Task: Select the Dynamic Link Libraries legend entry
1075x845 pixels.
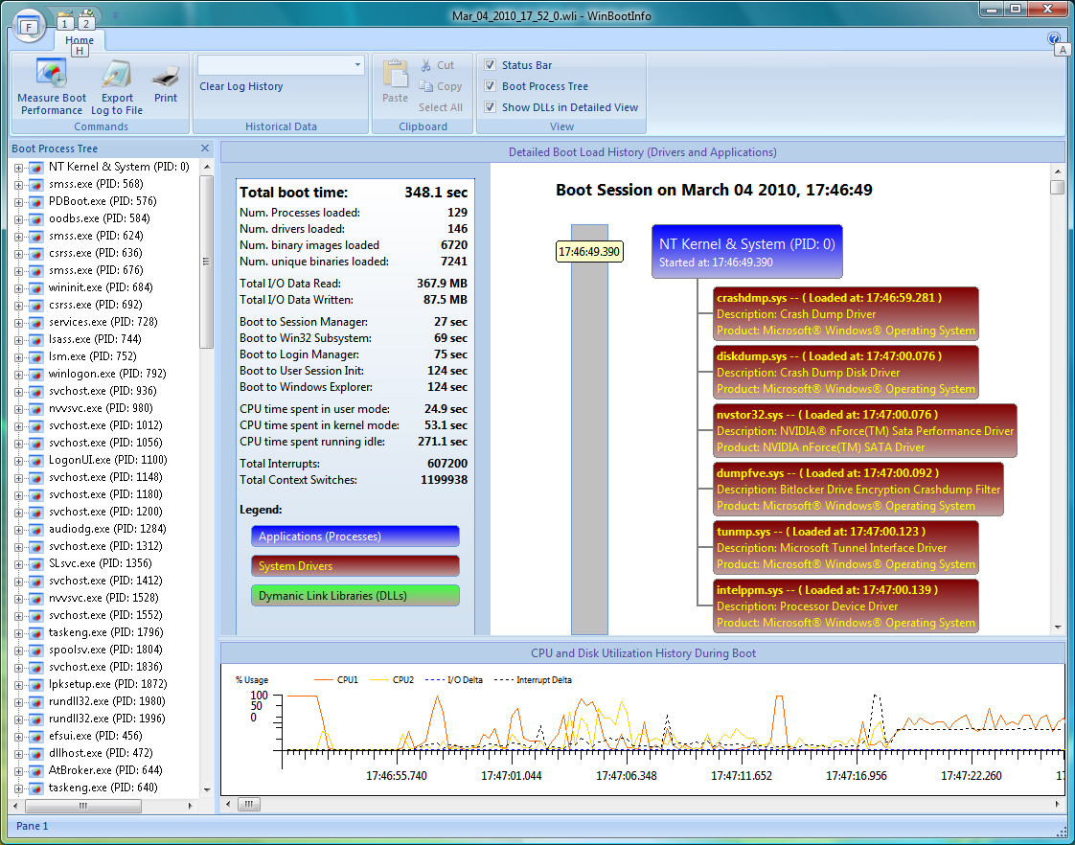Action: 355,596
